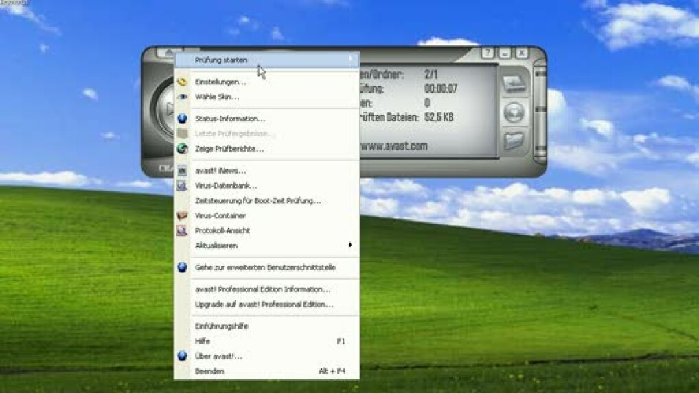The height and width of the screenshot is (393, 699).
Task: Click the globe icon next to Status-Information
Action: point(182,119)
